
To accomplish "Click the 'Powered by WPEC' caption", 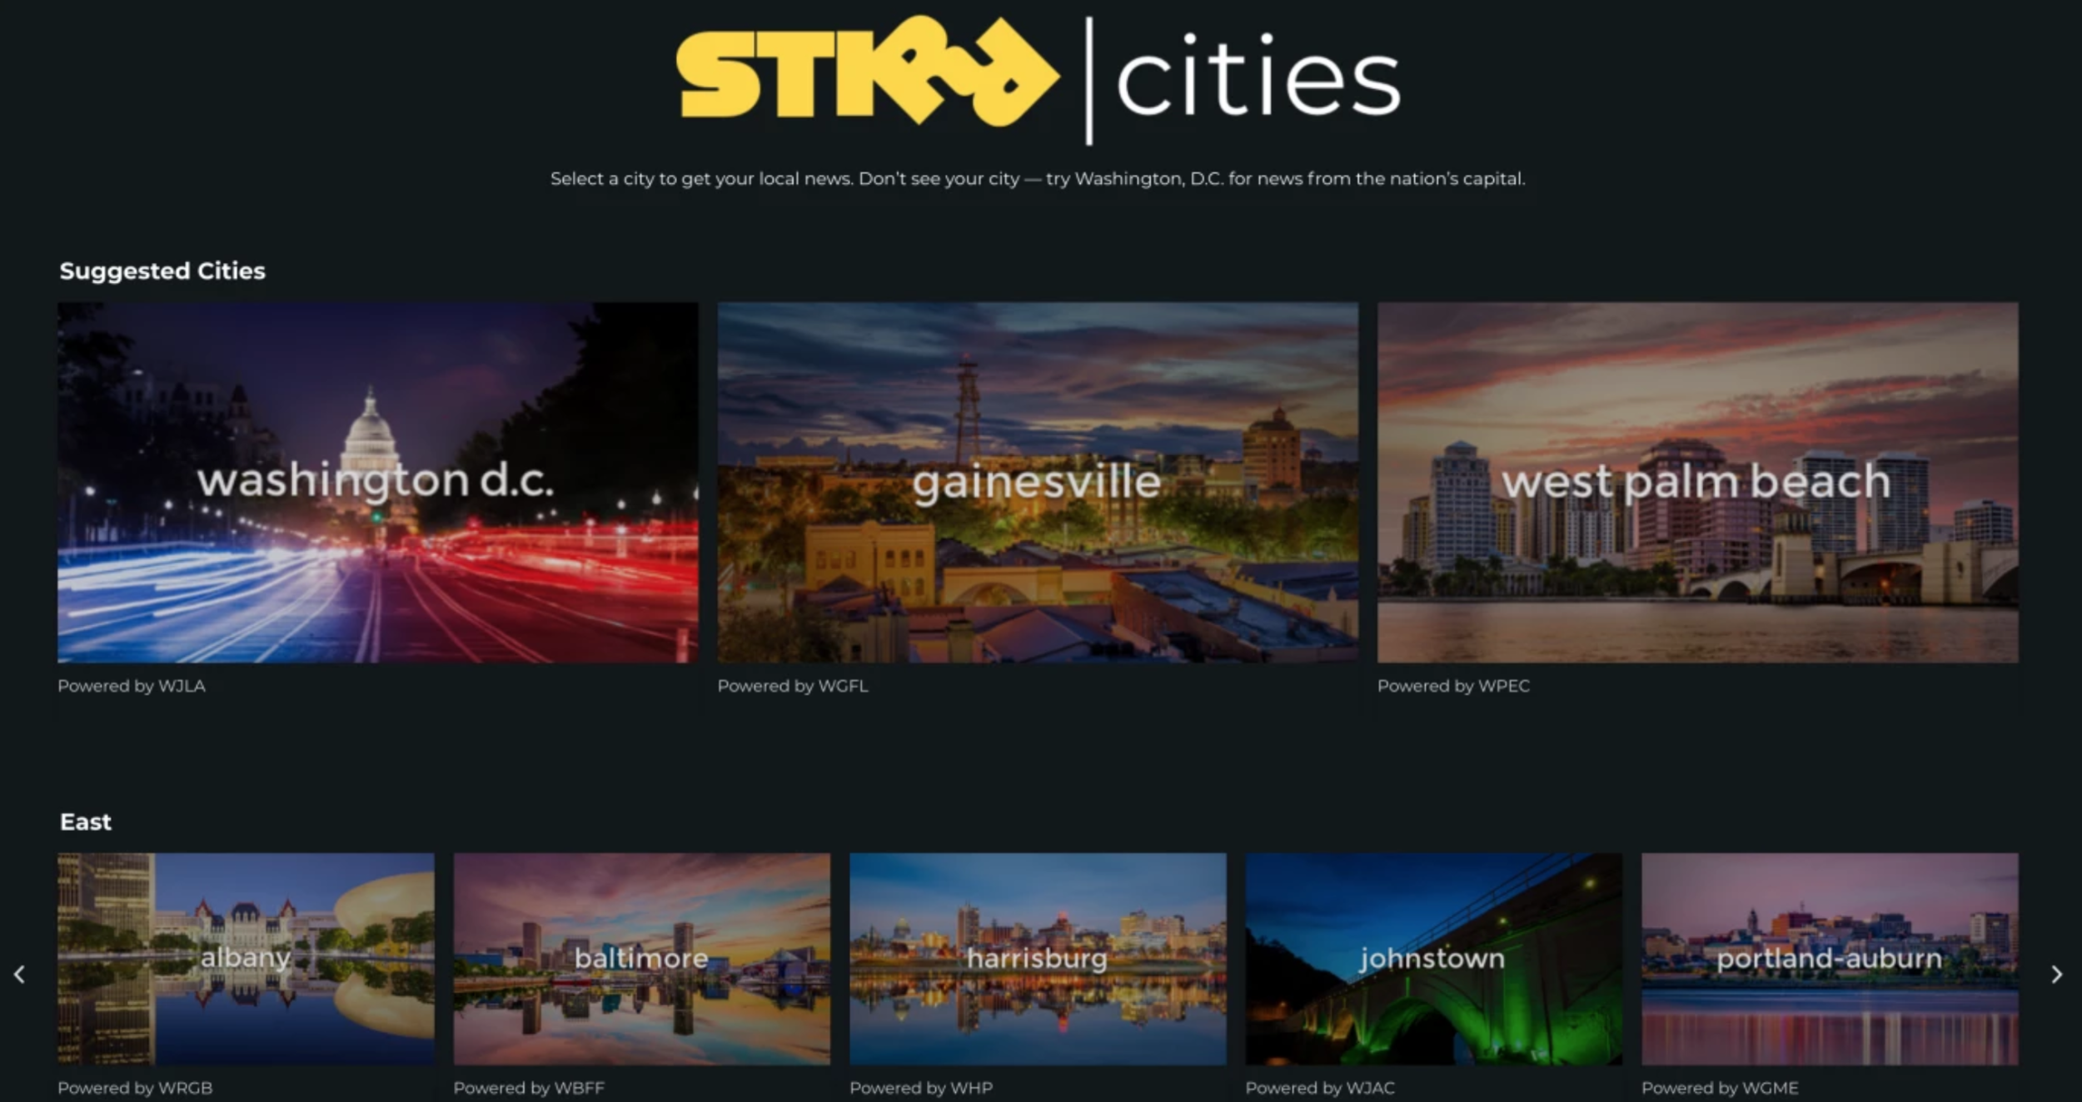I will tap(1452, 686).
